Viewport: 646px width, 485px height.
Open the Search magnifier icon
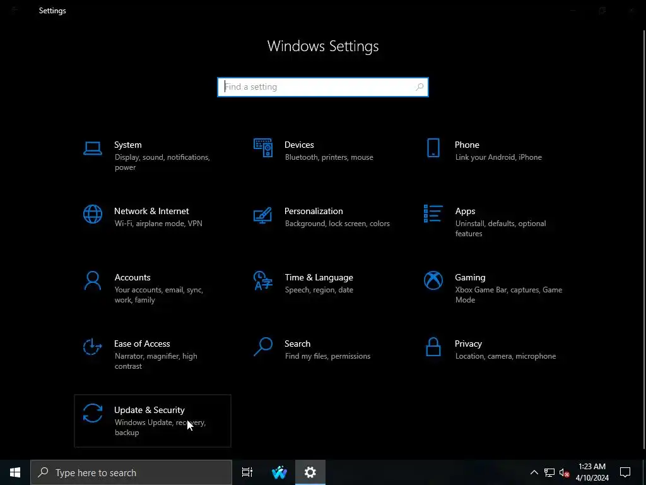(x=263, y=347)
